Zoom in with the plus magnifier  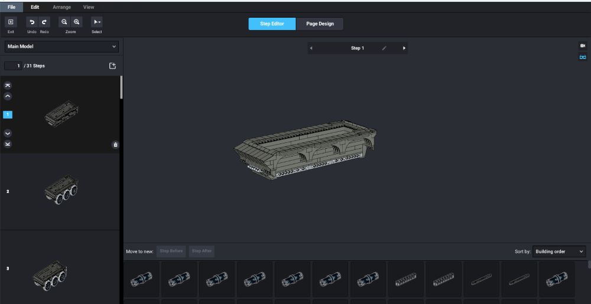coord(76,22)
